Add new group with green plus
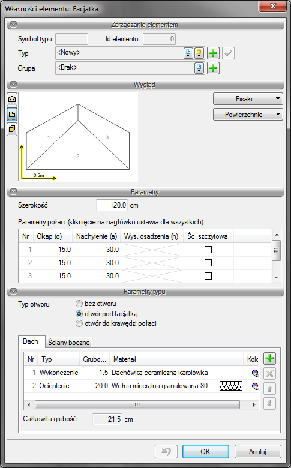Screen dimensions: 291x468 pos(213,68)
